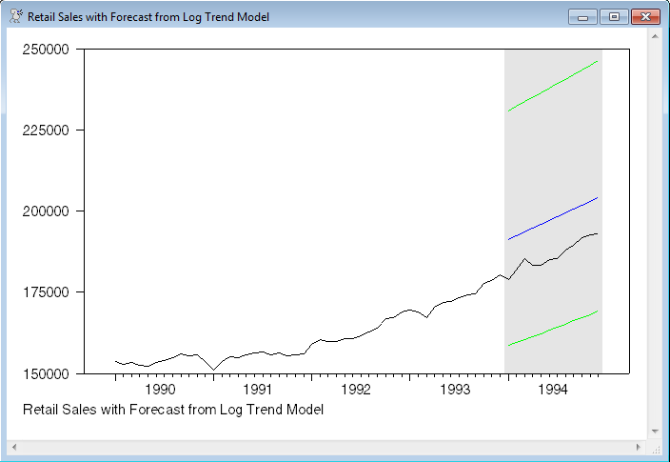Click the gray shaded forecast region
Image resolution: width=670 pixels, height=462 pixels.
(x=552, y=143)
